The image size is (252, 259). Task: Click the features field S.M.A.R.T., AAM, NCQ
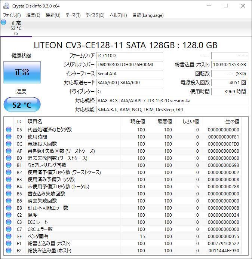pyautogui.click(x=172, y=110)
